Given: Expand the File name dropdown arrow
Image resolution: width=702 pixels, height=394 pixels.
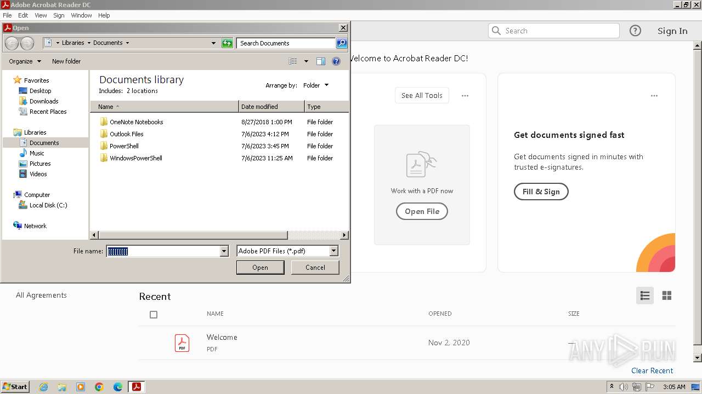Looking at the screenshot, I should (224, 251).
